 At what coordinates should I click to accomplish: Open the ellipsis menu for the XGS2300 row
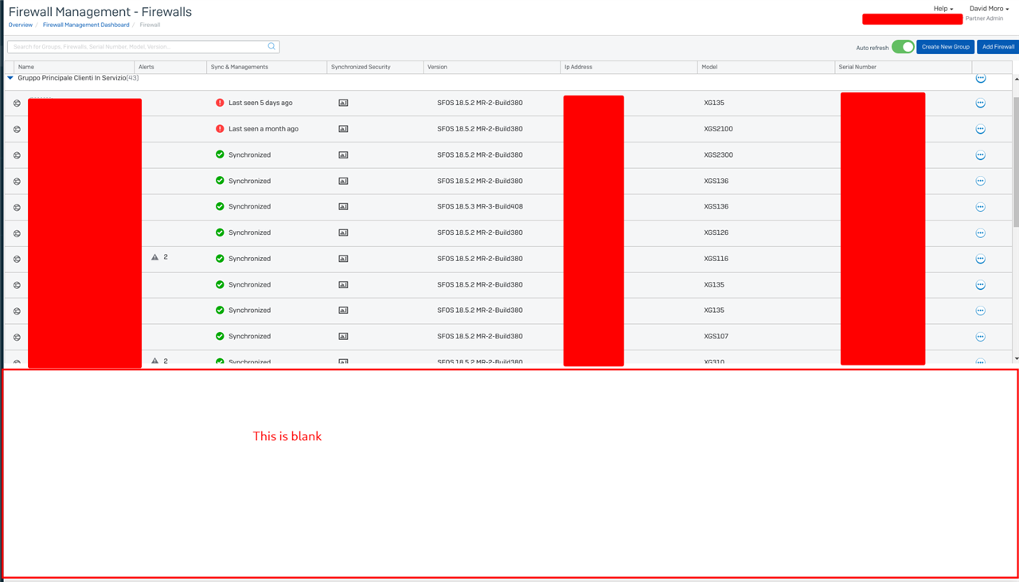980,155
